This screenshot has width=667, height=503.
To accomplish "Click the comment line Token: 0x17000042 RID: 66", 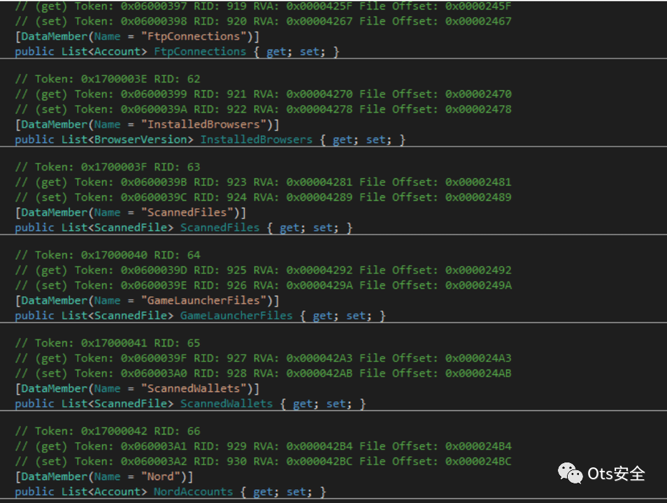I will 108,431.
